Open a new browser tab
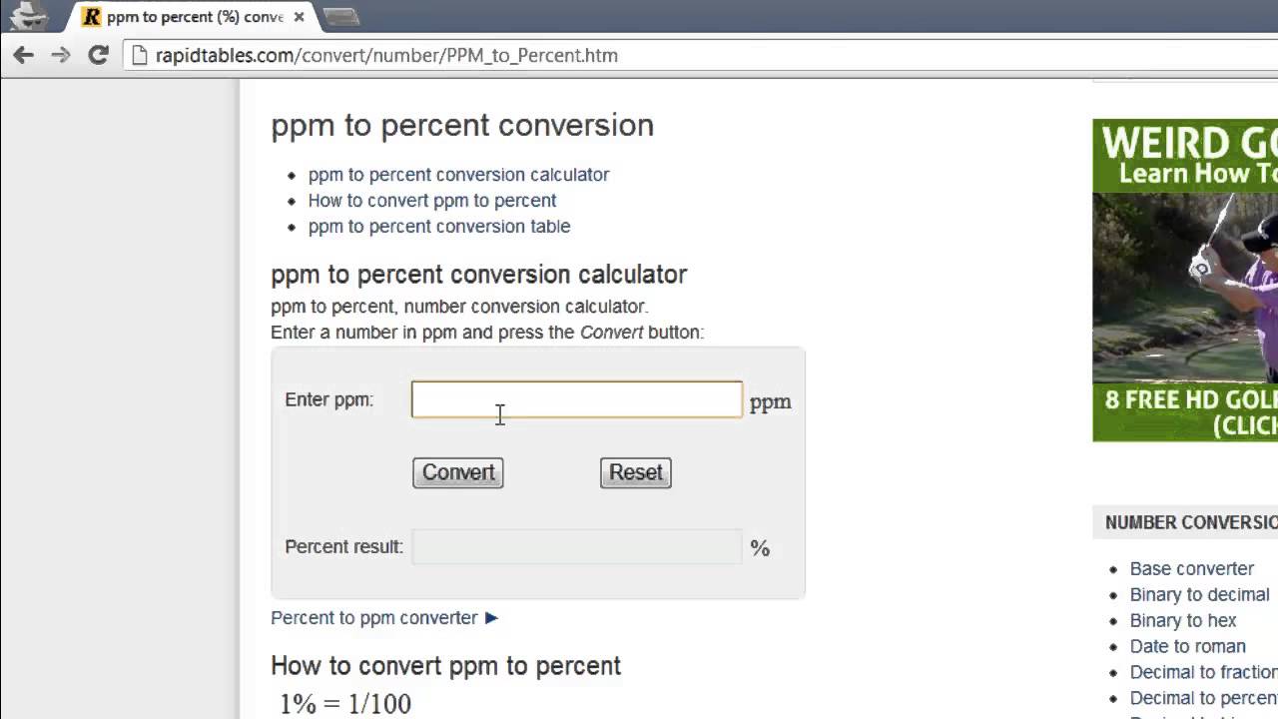1278x719 pixels. (341, 17)
